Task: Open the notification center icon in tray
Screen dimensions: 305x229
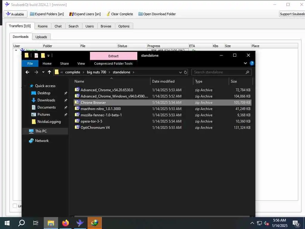Action: tap(295, 223)
